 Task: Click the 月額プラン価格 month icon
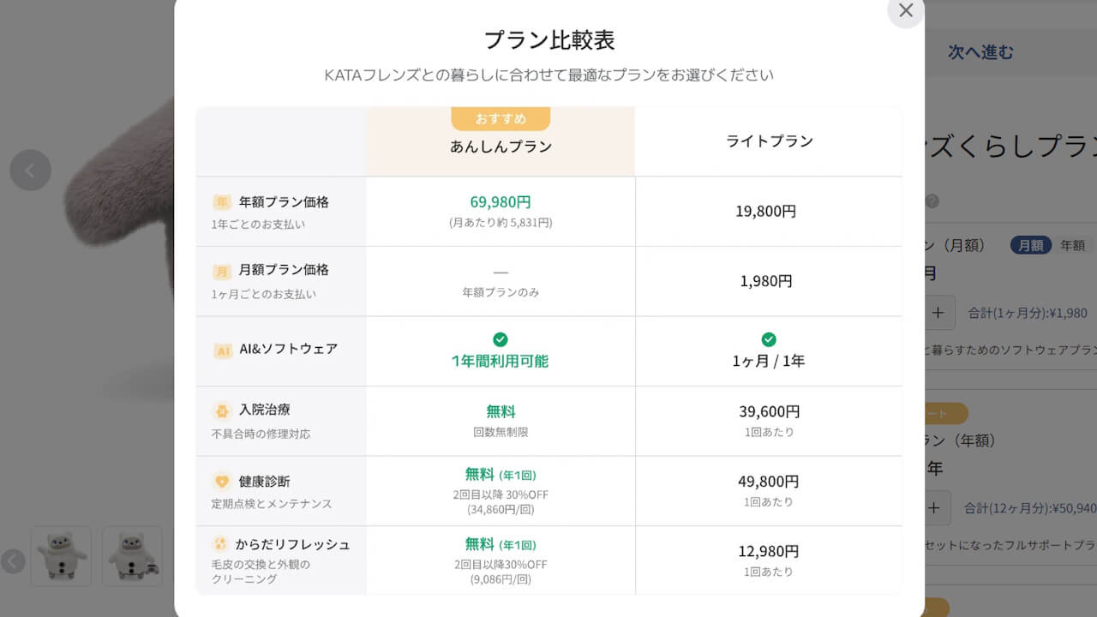pyautogui.click(x=222, y=271)
